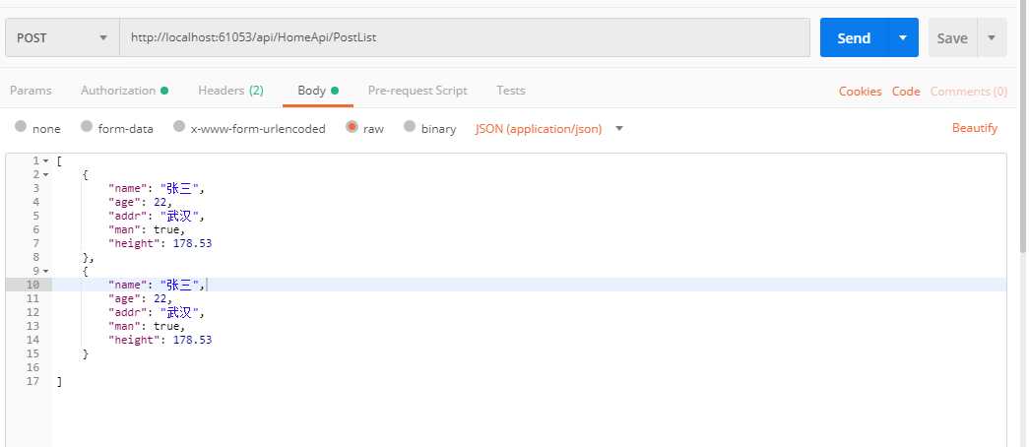This screenshot has width=1029, height=447.
Task: Switch to the Params tab
Action: pos(31,91)
